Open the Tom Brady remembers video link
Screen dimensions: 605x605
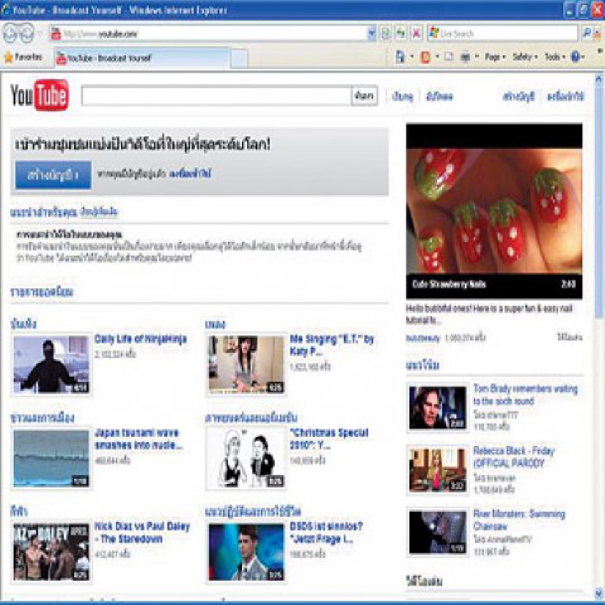[x=525, y=395]
